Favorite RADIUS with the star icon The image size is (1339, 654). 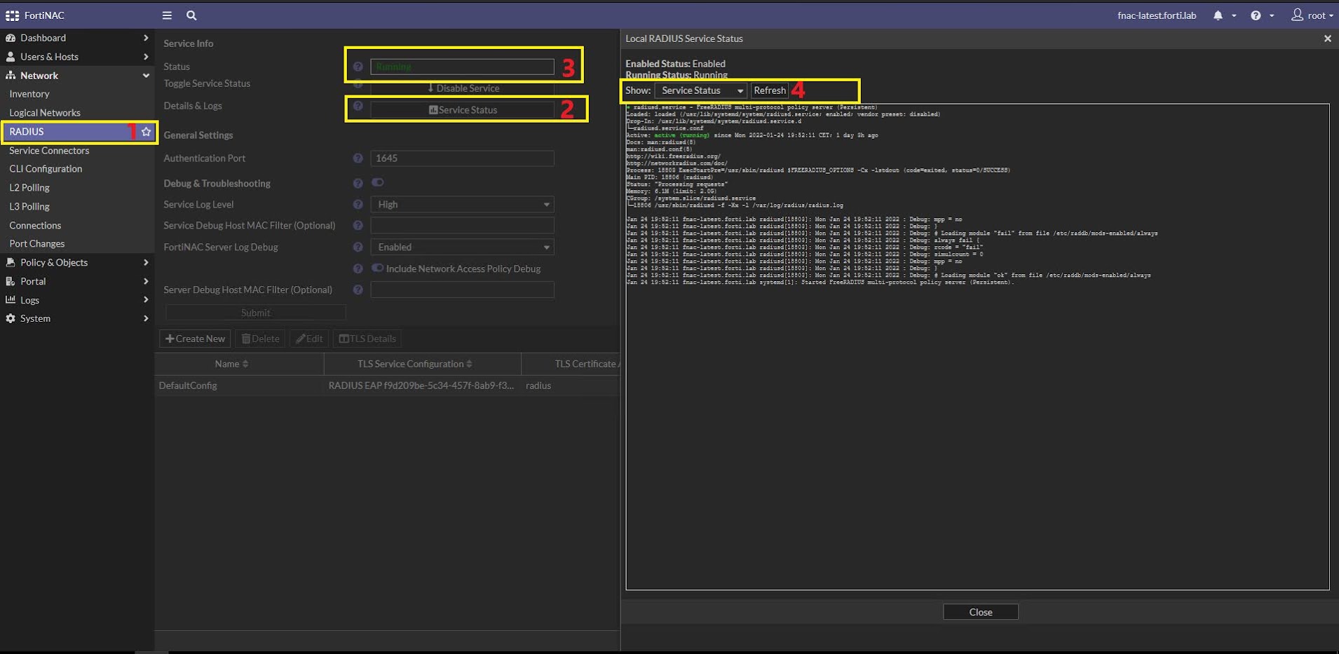(146, 131)
